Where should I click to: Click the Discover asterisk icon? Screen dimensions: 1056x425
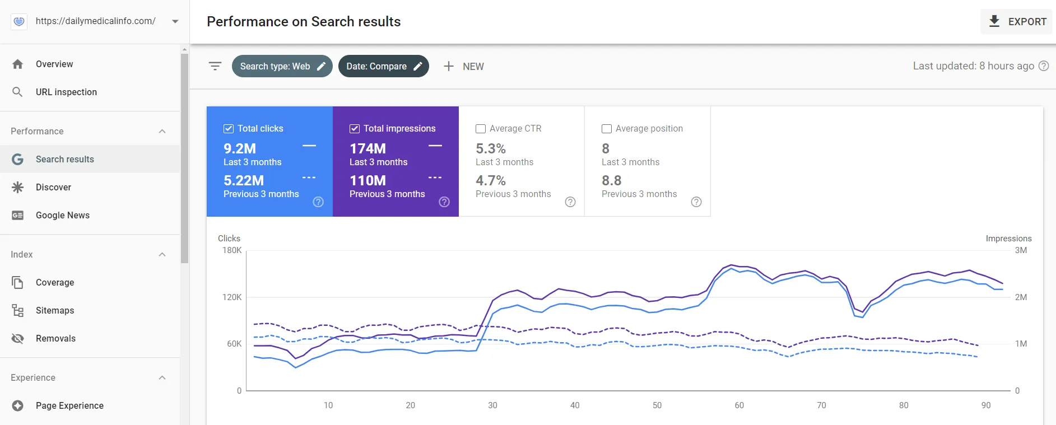(x=17, y=187)
